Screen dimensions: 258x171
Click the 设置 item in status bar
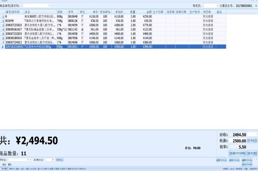(246, 169)
